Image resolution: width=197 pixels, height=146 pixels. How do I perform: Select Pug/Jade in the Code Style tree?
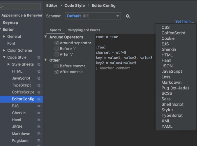[x=20, y=141]
